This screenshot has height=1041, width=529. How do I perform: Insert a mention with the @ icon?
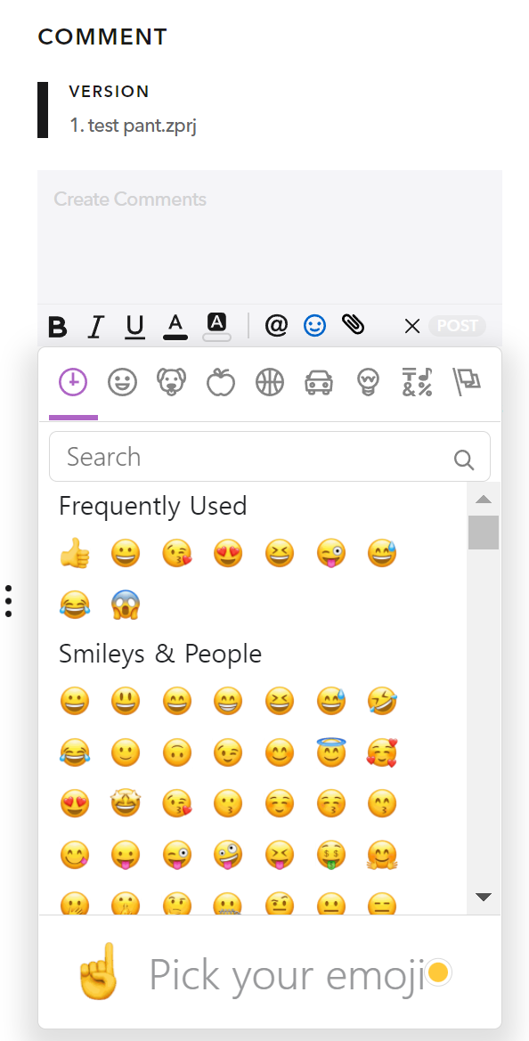click(276, 325)
